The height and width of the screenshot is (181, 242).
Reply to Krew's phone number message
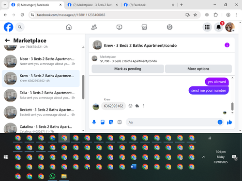tap(137, 106)
